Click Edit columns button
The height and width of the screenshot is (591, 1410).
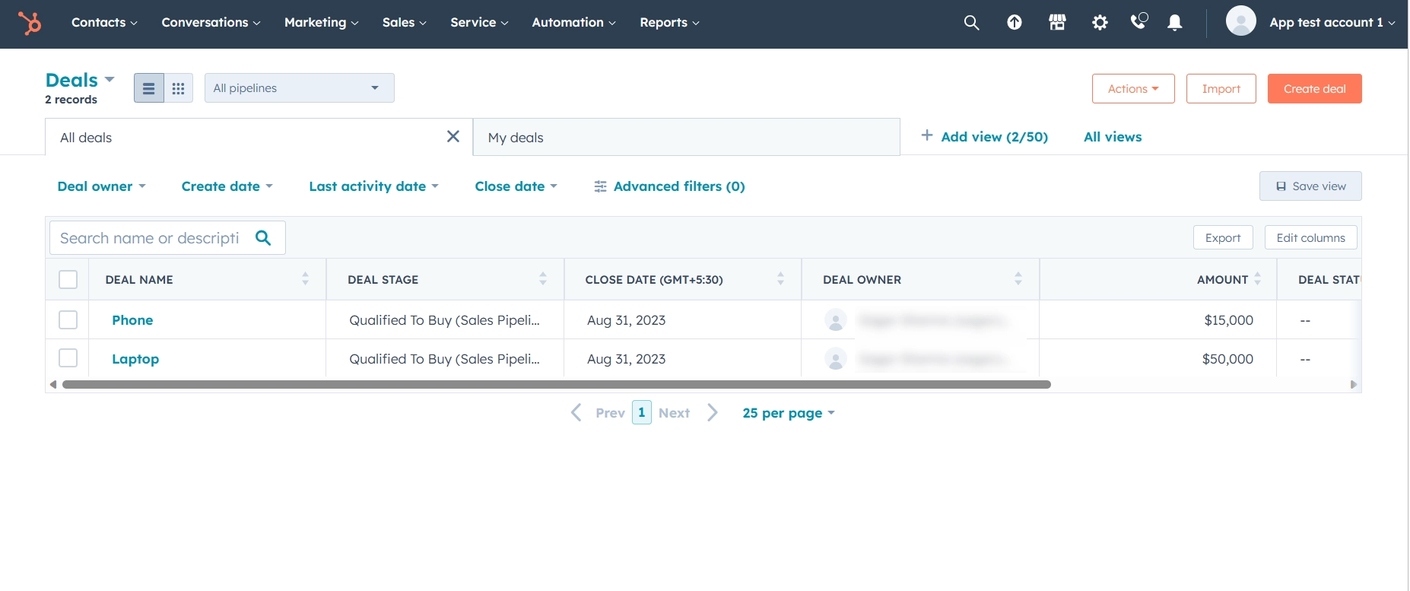point(1310,237)
